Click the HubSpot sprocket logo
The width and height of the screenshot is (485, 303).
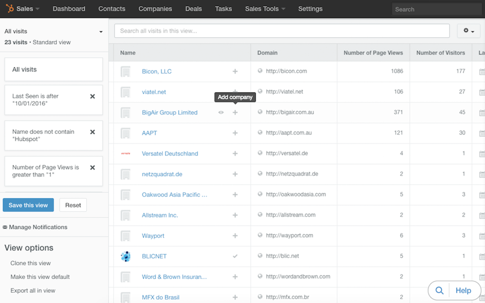9,9
